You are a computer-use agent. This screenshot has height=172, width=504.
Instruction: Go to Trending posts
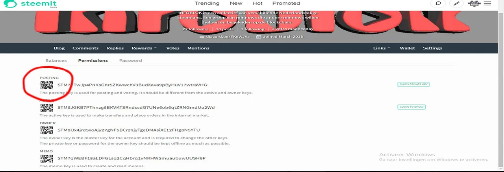pyautogui.click(x=207, y=3)
